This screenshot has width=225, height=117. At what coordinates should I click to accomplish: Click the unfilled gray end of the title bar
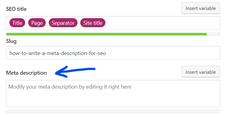point(213,34)
